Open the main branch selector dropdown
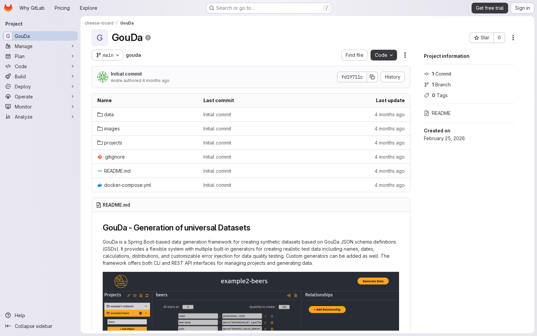 coord(107,55)
